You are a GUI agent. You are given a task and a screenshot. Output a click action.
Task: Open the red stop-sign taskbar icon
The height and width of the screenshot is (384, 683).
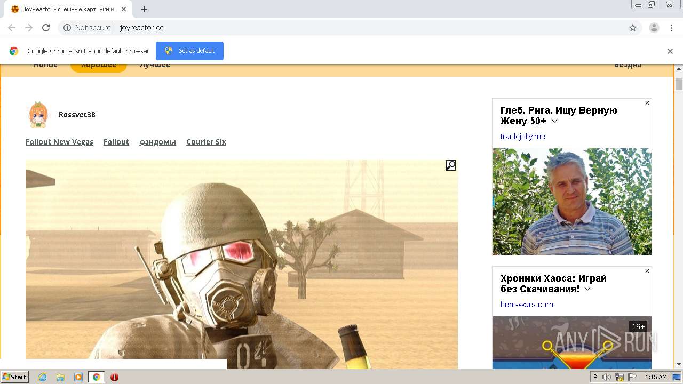pos(114,377)
